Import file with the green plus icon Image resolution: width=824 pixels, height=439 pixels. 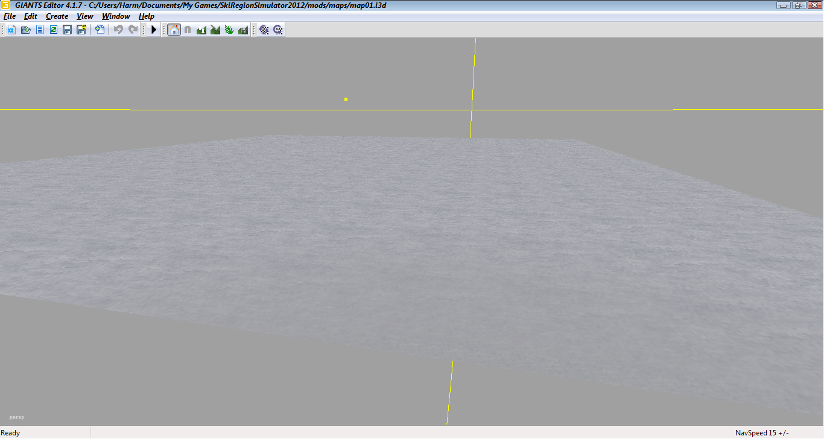click(100, 30)
